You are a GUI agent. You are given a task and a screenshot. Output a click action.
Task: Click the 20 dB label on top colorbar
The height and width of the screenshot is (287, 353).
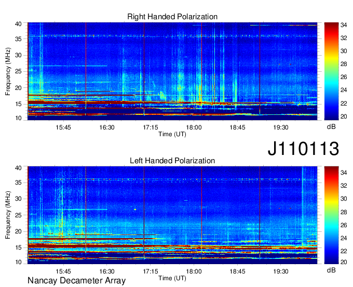pos(344,116)
